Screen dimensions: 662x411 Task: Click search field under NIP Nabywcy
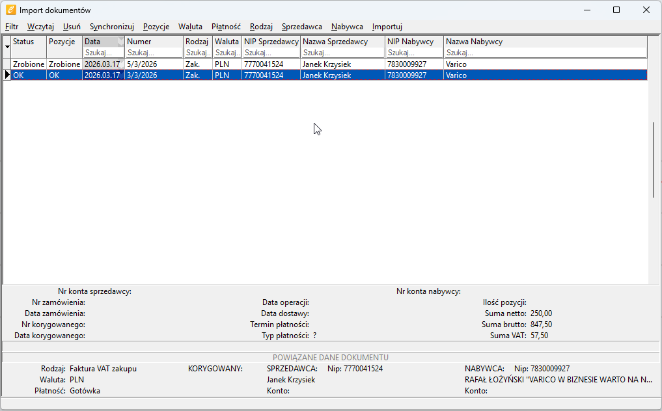tap(414, 53)
